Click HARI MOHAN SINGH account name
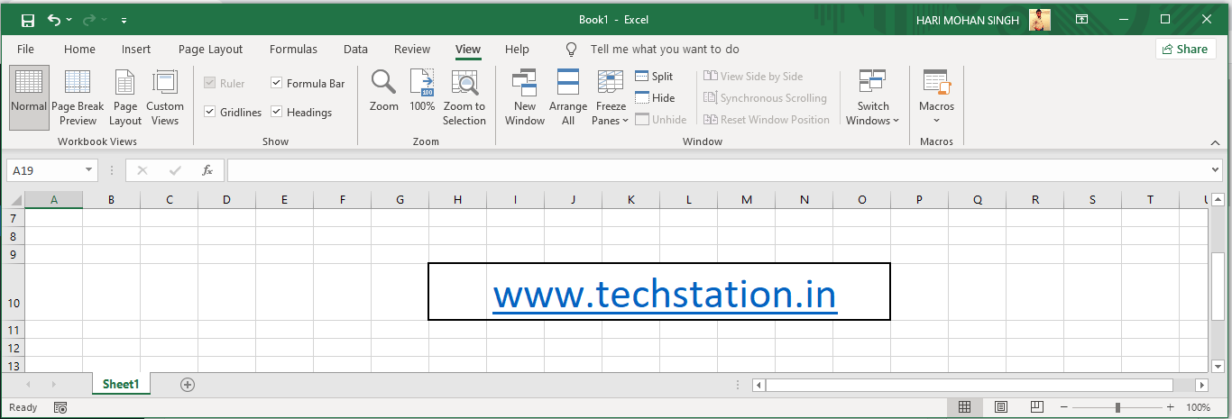Image resolution: width=1232 pixels, height=419 pixels. 966,20
